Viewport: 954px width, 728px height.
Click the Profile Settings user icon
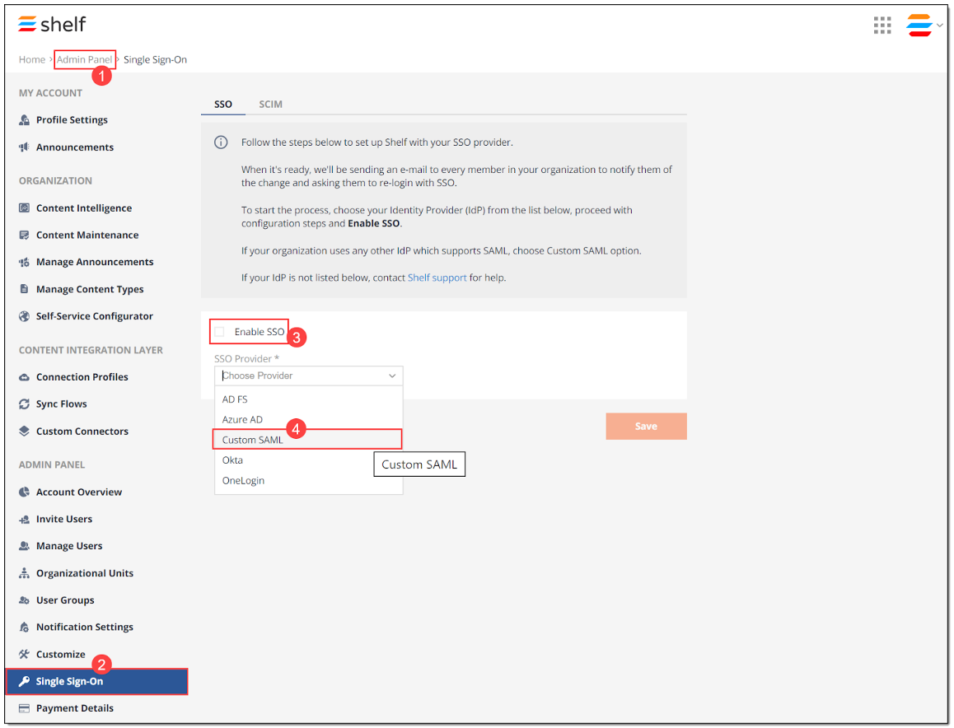(25, 119)
